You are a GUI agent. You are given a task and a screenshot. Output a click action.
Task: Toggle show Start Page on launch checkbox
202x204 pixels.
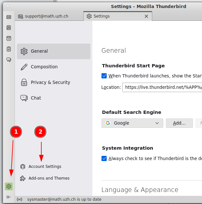click(104, 76)
